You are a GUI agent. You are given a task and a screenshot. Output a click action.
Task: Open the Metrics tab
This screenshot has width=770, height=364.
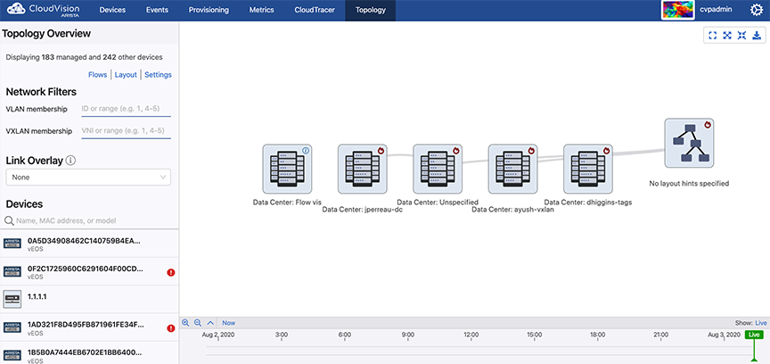tap(262, 11)
